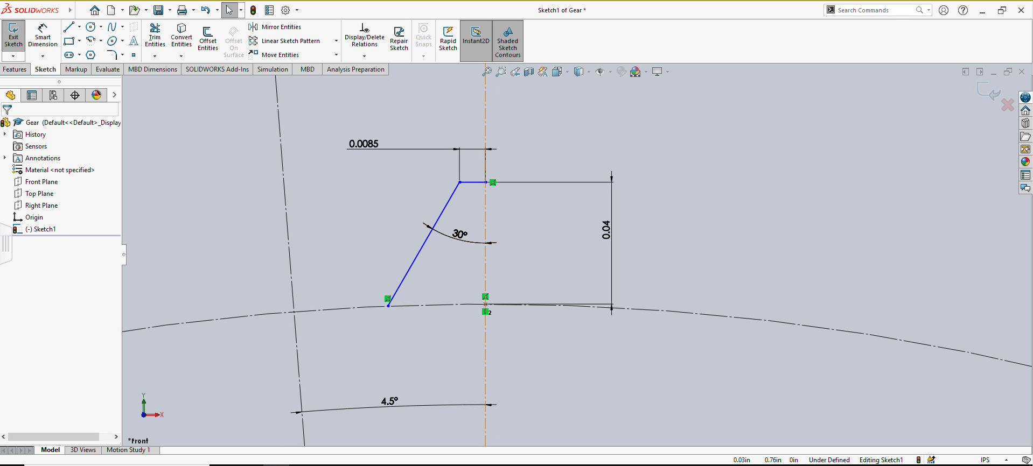Expand the Annotations folder
Viewport: 1033px width, 466px height.
[x=5, y=158]
